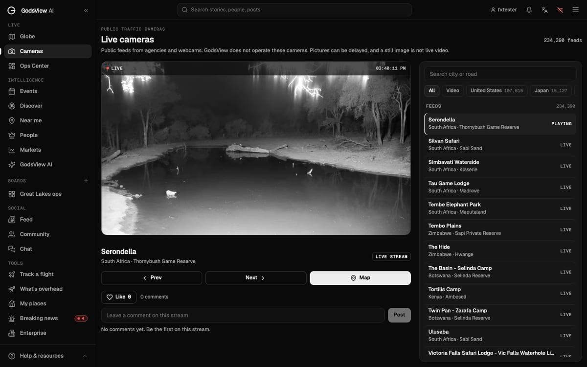Click the GodsView AI sparkle icon
This screenshot has width=587, height=367.
click(x=12, y=165)
